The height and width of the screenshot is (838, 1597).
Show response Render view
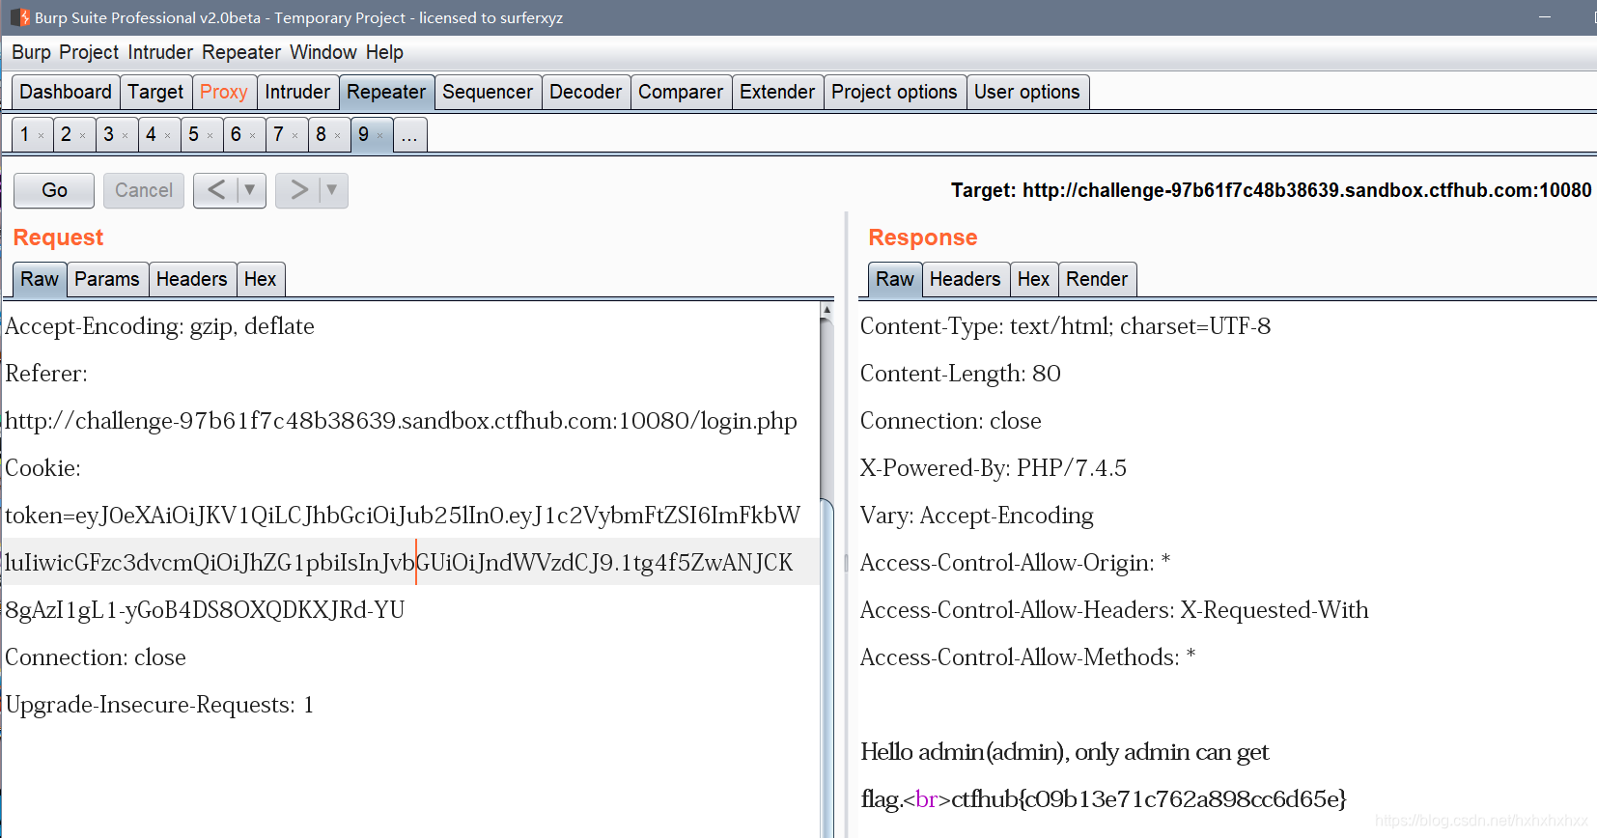[1097, 279]
